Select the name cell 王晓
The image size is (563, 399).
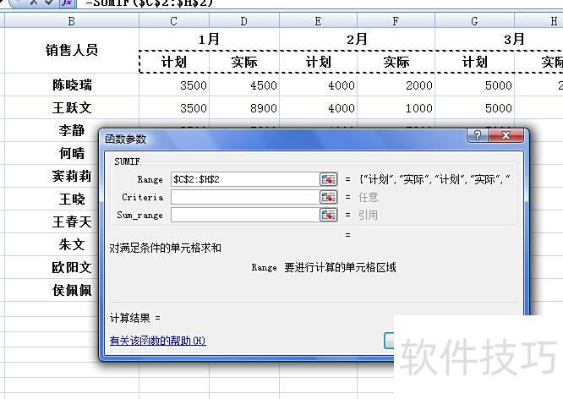pyautogui.click(x=72, y=199)
